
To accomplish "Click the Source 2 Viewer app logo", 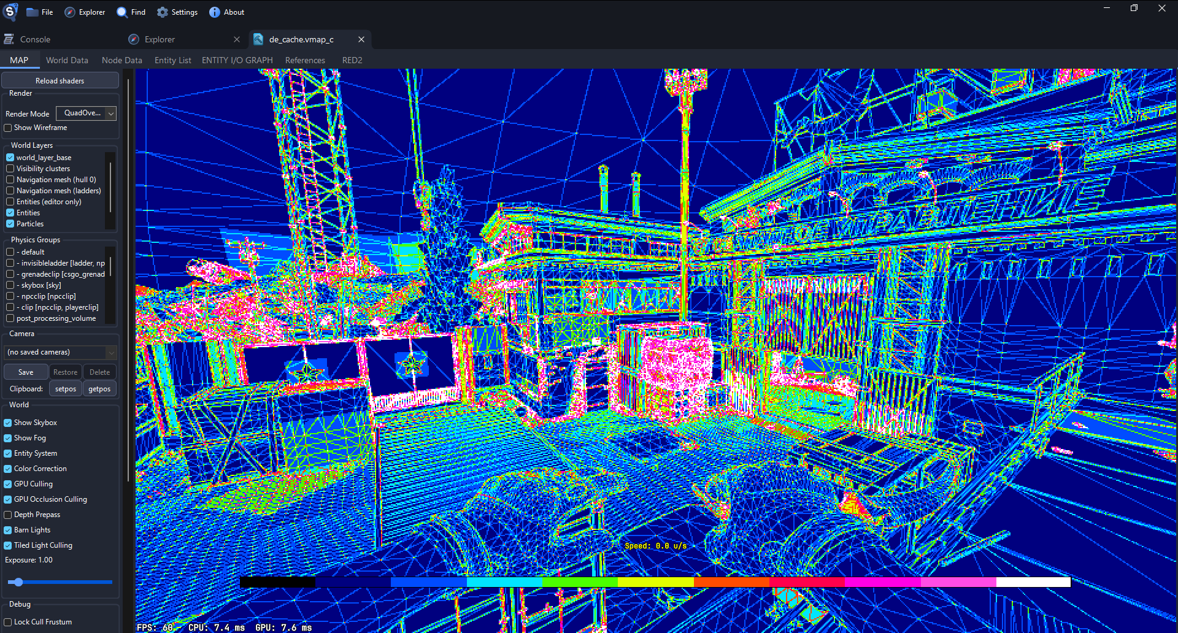I will coord(11,12).
